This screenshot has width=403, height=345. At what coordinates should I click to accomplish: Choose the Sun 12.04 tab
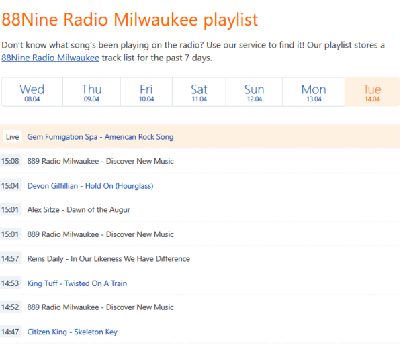tap(254, 92)
